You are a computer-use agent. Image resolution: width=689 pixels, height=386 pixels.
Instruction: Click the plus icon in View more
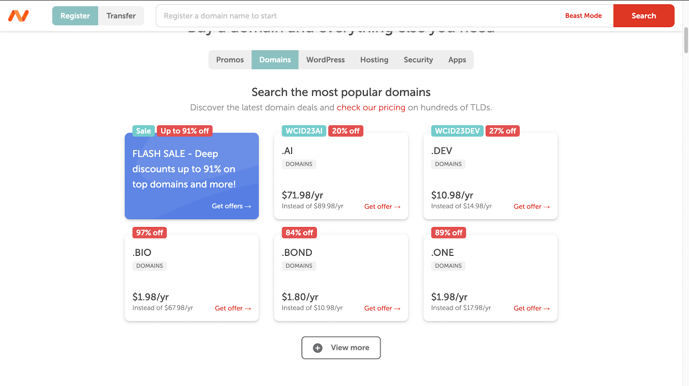(318, 348)
